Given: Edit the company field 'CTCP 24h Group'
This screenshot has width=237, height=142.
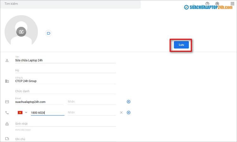Looking at the screenshot, I should 65,81.
